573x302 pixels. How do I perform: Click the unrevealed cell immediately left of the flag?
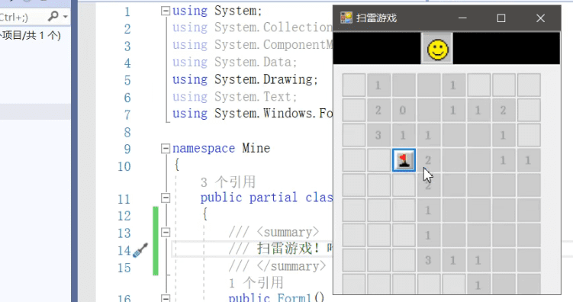(378, 160)
